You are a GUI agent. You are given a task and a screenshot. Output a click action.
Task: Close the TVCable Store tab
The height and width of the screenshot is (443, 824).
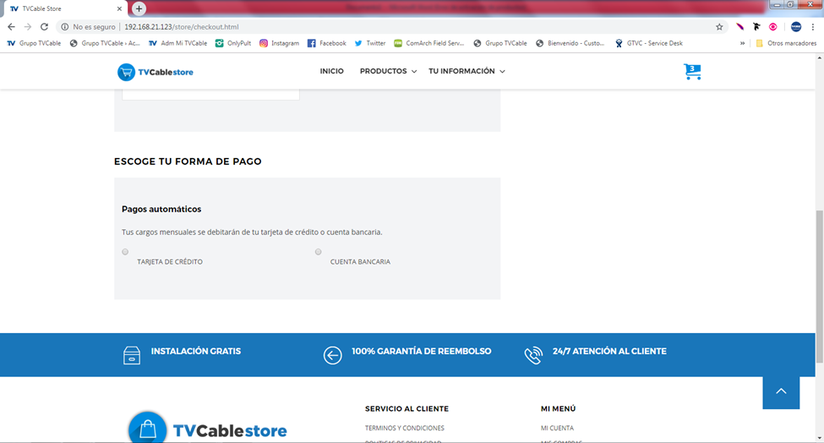pyautogui.click(x=119, y=8)
